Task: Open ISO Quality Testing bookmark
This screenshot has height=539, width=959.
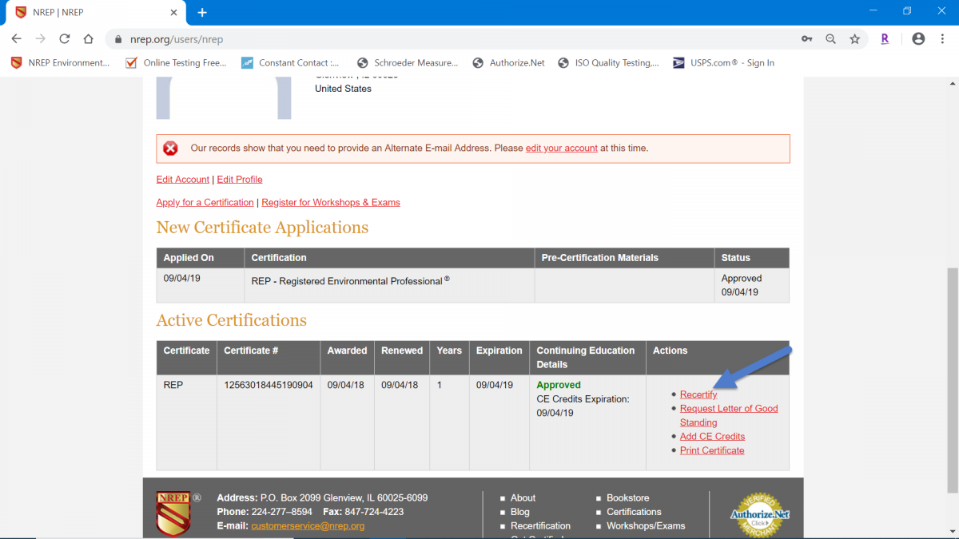Action: coord(609,62)
